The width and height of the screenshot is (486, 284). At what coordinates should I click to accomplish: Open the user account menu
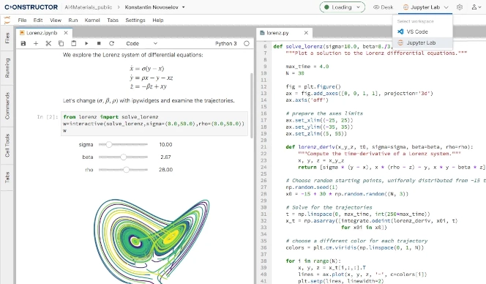click(476, 7)
